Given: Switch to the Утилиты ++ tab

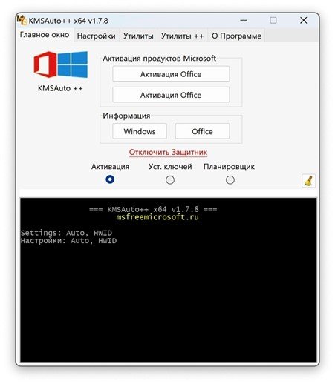Looking at the screenshot, I should pos(182,36).
